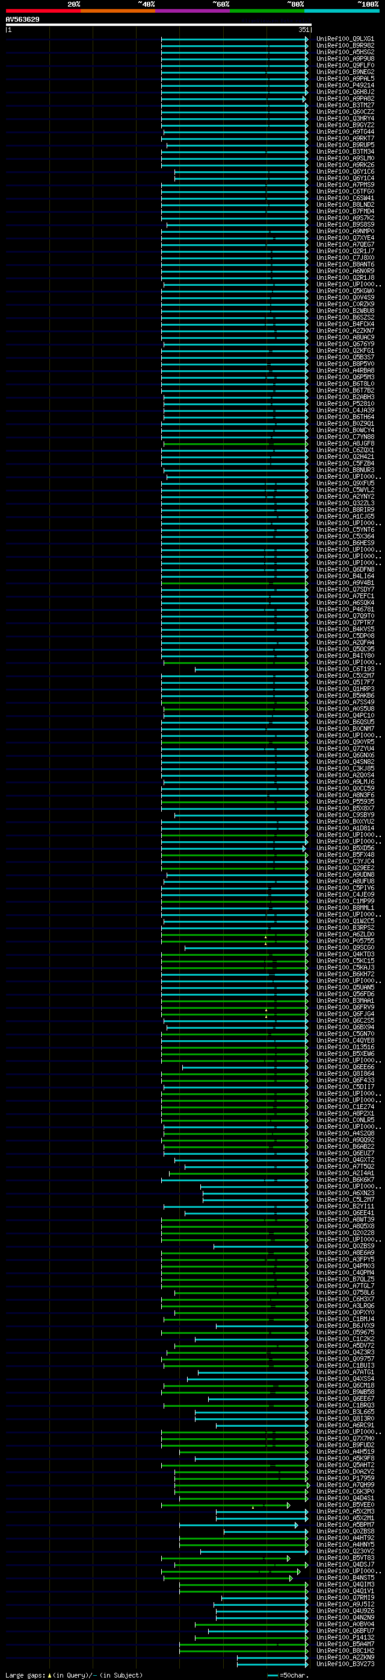
Task: Select the UniRef100_B9S8S9 label
Action: (x=345, y=224)
